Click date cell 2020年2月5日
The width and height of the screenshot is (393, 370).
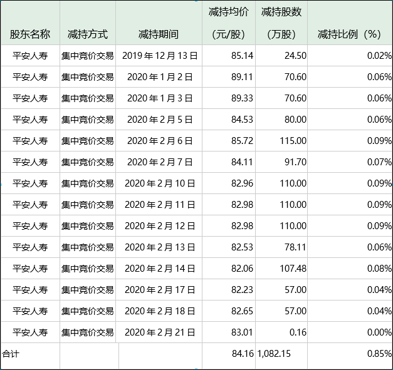160,120
